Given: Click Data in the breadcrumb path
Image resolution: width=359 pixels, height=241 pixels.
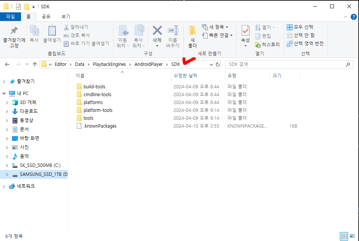Looking at the screenshot, I should 80,64.
